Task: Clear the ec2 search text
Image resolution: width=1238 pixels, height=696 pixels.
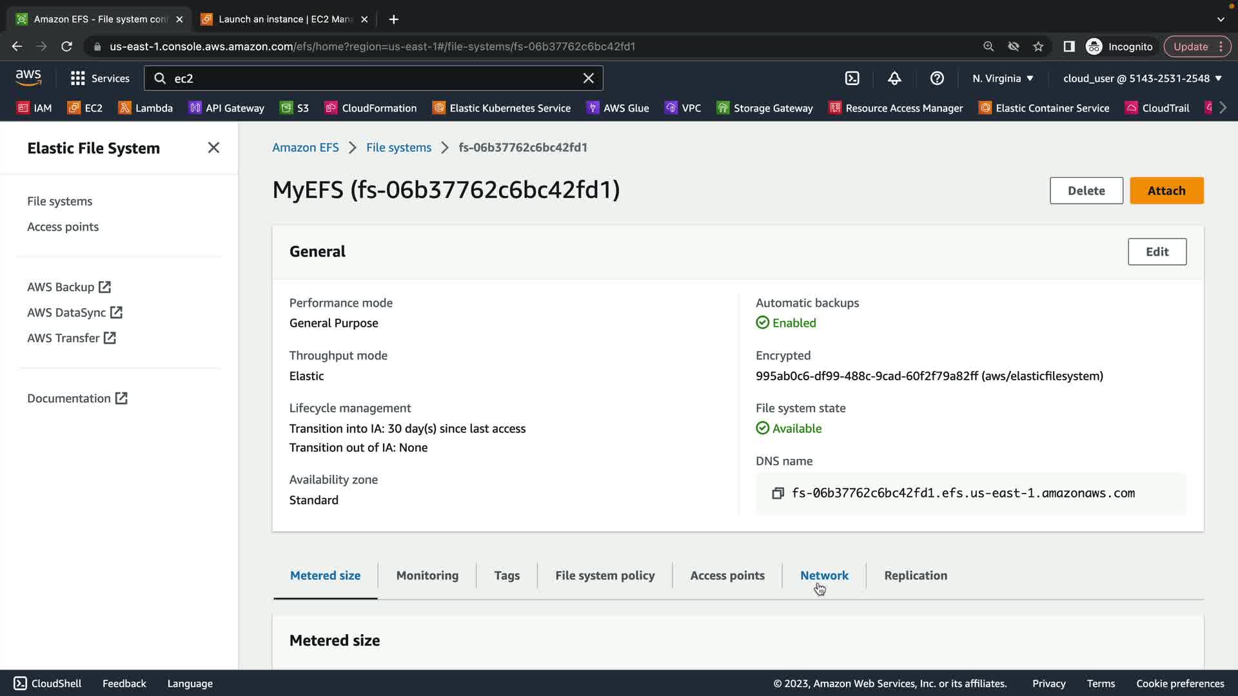Action: tap(588, 79)
